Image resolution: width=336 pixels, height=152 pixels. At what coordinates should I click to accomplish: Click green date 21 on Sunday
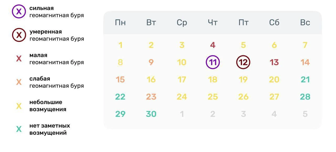305,79
